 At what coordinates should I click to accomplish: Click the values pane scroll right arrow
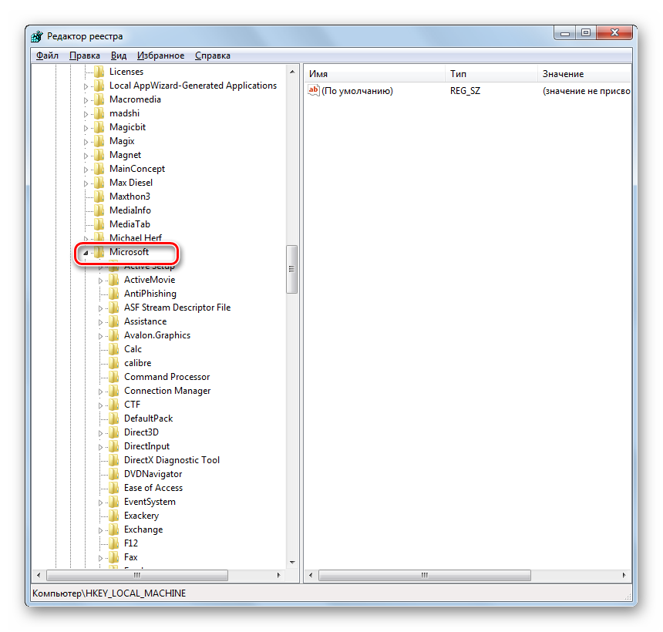pos(624,576)
